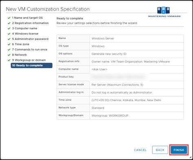Go to step 6 Time zone
Image resolution: width=193 pixels, height=160 pixels.
(21, 44)
